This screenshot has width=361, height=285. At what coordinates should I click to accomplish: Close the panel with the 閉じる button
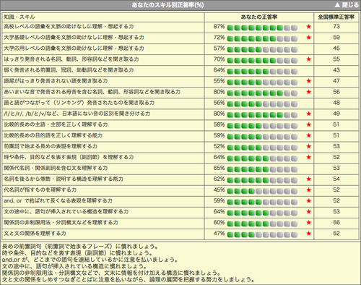tap(347, 5)
